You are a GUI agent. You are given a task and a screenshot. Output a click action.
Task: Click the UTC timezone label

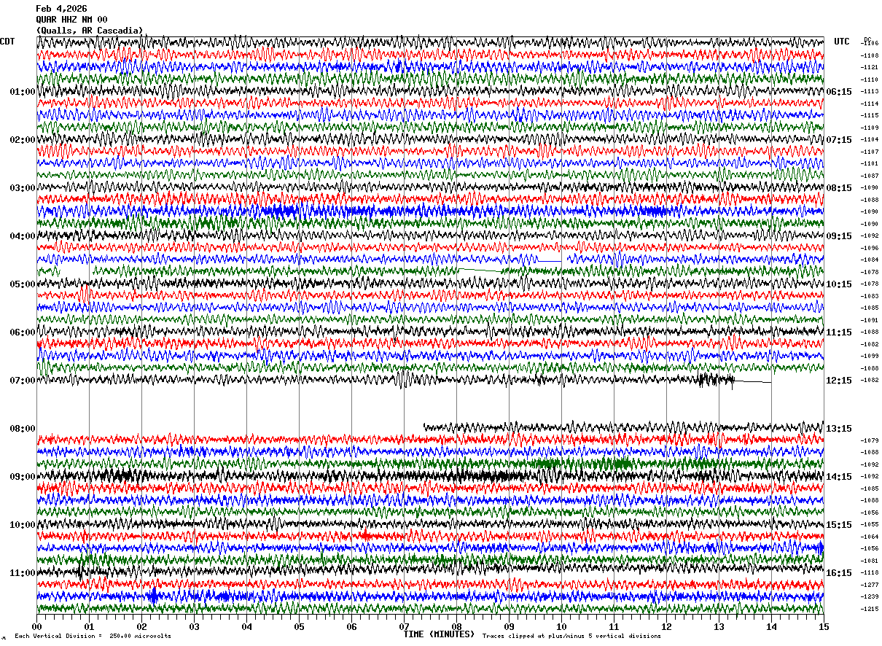point(842,42)
